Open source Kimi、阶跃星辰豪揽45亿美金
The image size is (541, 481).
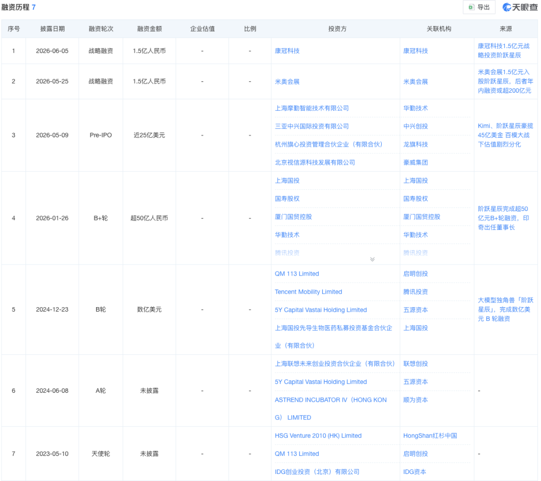(x=505, y=135)
